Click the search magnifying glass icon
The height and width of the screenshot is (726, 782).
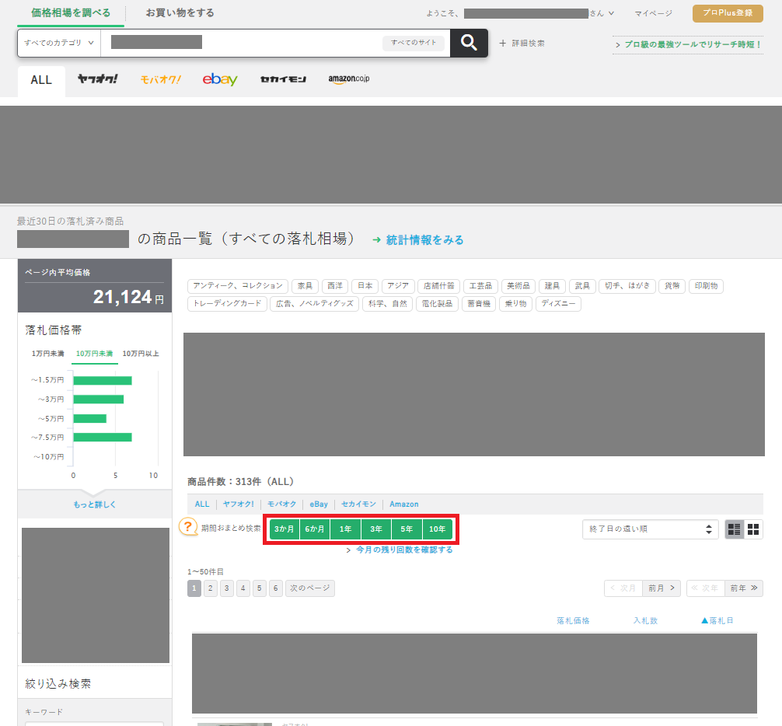tap(468, 42)
